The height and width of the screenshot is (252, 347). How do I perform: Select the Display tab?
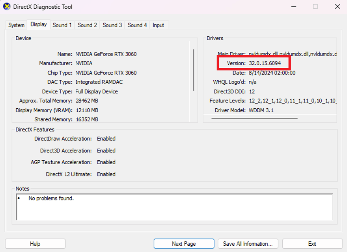pos(39,24)
